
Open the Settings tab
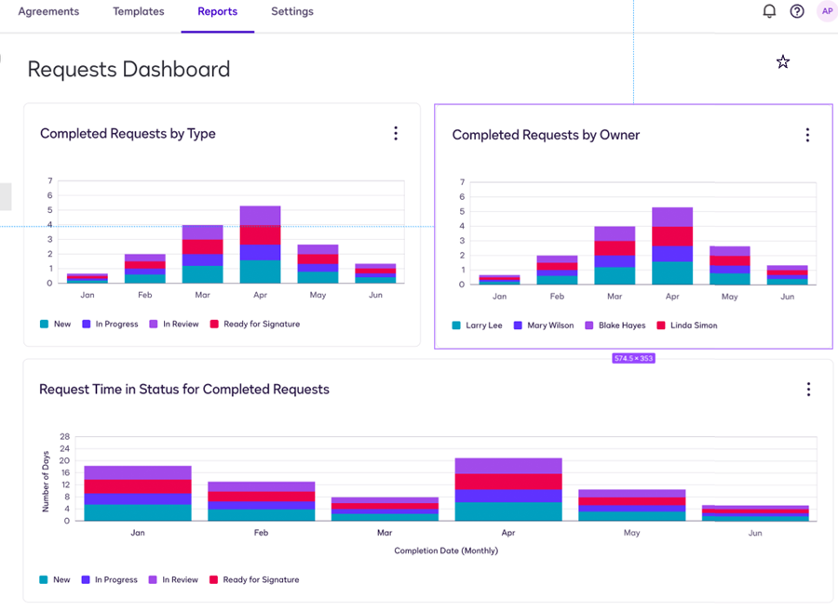pos(292,11)
